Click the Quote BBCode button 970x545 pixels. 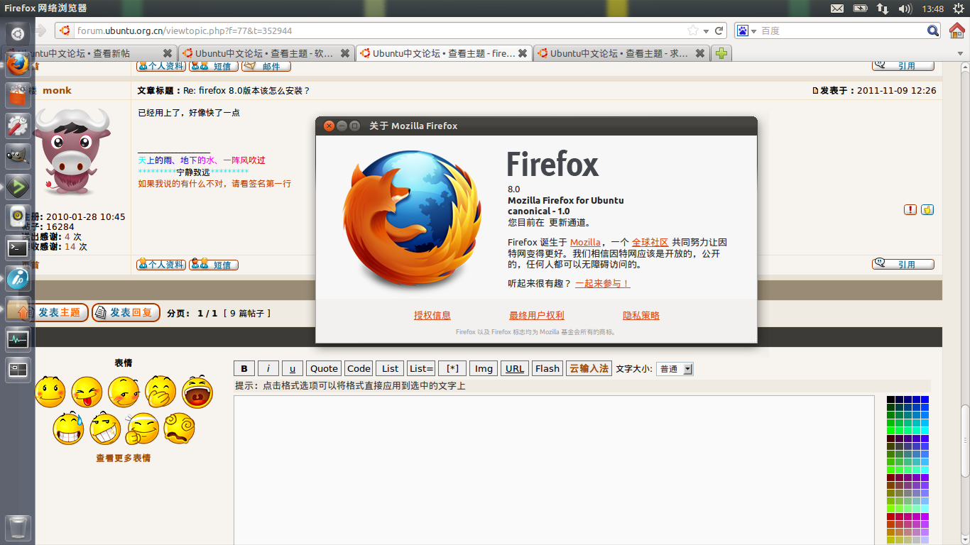click(324, 368)
